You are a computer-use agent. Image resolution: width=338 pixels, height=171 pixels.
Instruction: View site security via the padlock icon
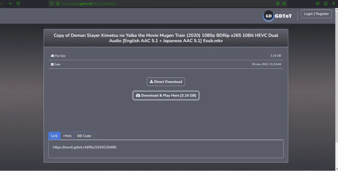point(58,3)
